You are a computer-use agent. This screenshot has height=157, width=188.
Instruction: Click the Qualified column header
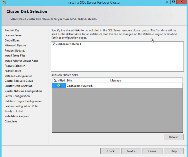59,81
